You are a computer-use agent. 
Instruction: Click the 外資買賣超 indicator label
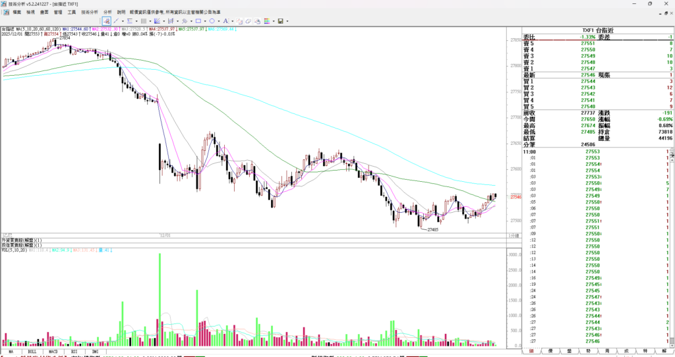pos(20,240)
